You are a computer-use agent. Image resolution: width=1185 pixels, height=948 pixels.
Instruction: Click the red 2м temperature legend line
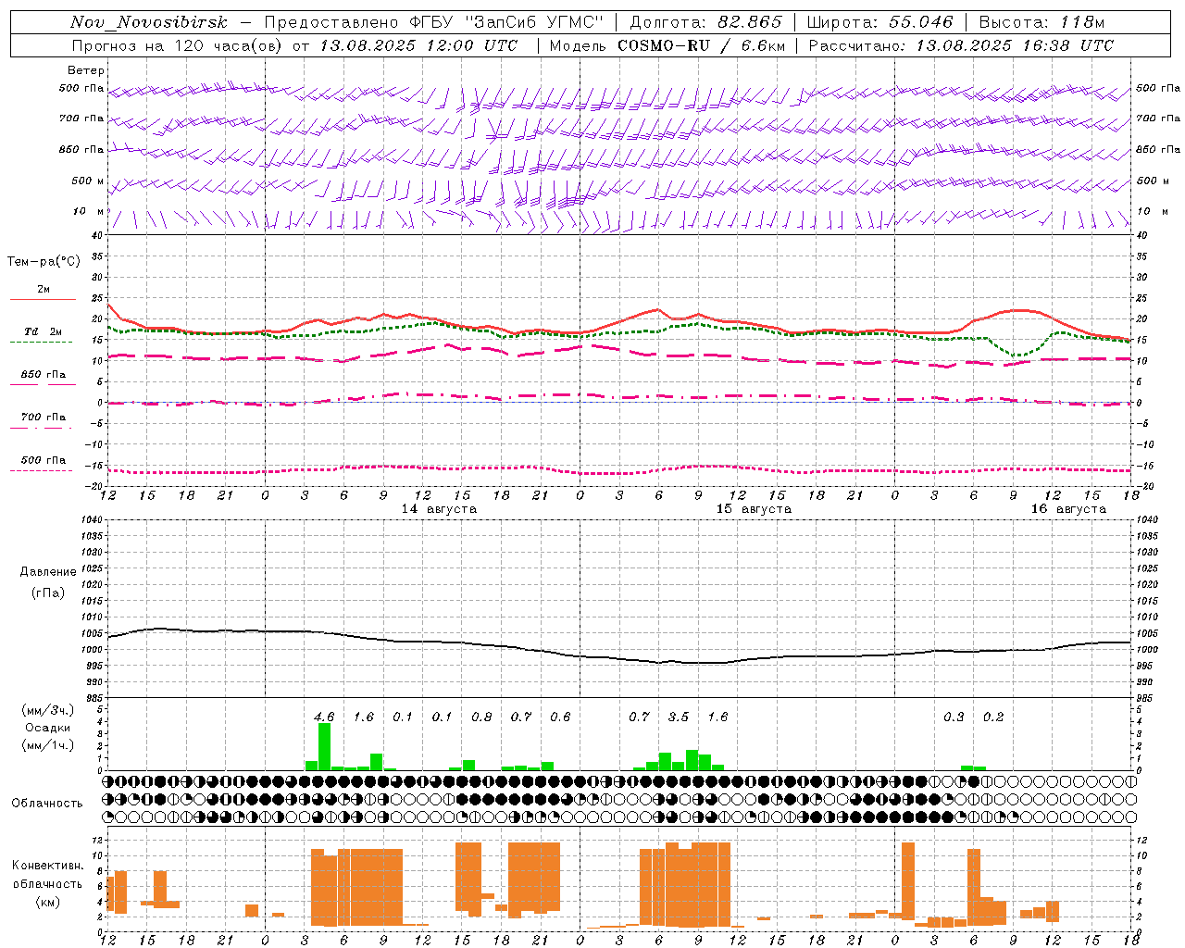[43, 299]
